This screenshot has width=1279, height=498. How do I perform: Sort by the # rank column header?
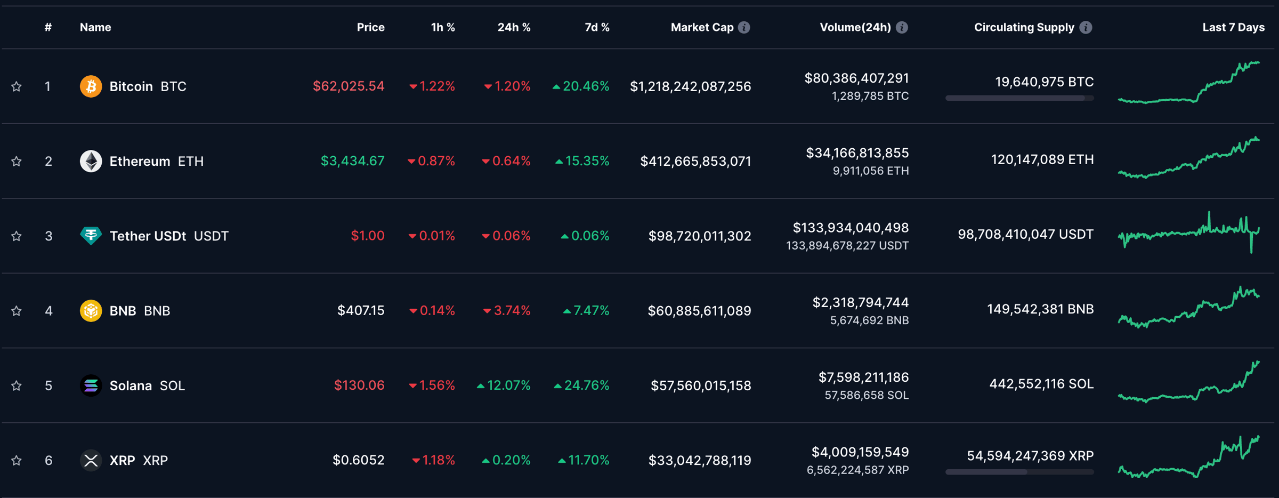48,27
